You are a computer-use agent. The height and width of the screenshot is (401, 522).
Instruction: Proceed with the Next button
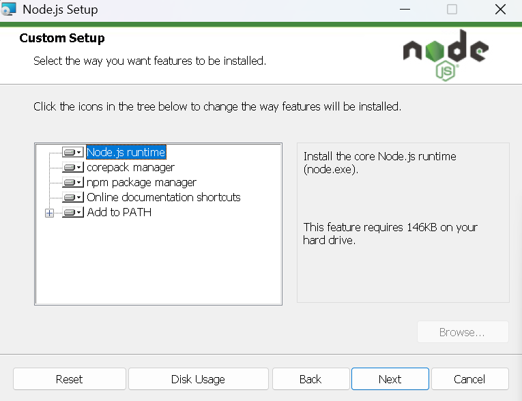[390, 379]
